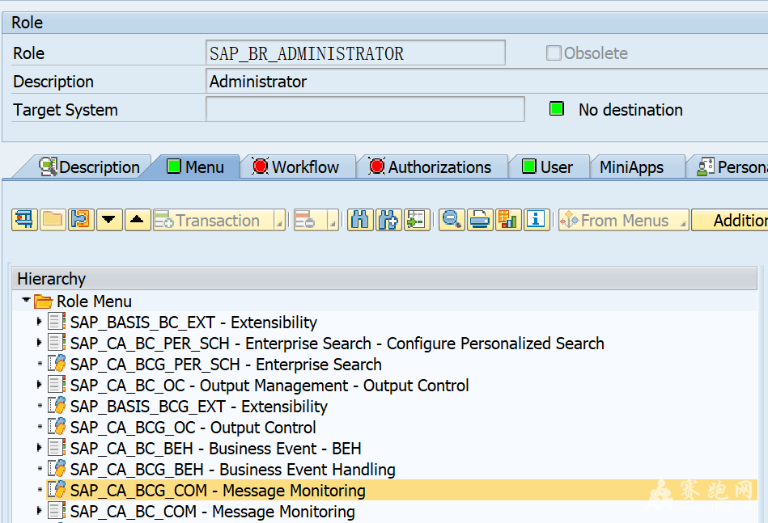Expand SAP_CA_BC_OC Output Management node
The image size is (768, 523).
(39, 385)
